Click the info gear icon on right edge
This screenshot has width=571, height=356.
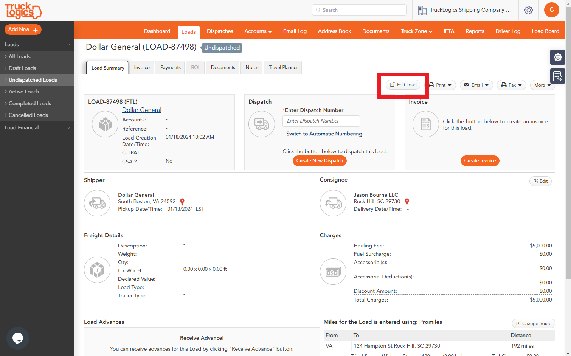point(557,57)
